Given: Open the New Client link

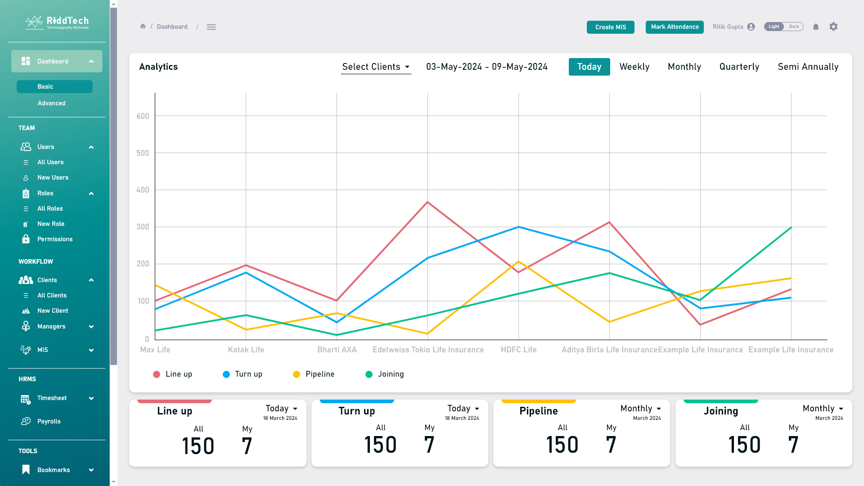Looking at the screenshot, I should click(53, 311).
